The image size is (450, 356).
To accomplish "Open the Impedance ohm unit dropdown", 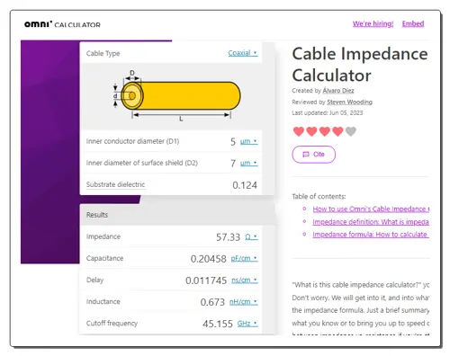I will click(251, 236).
